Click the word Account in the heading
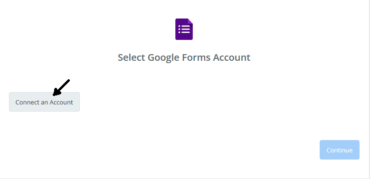The height and width of the screenshot is (179, 370). [231, 57]
